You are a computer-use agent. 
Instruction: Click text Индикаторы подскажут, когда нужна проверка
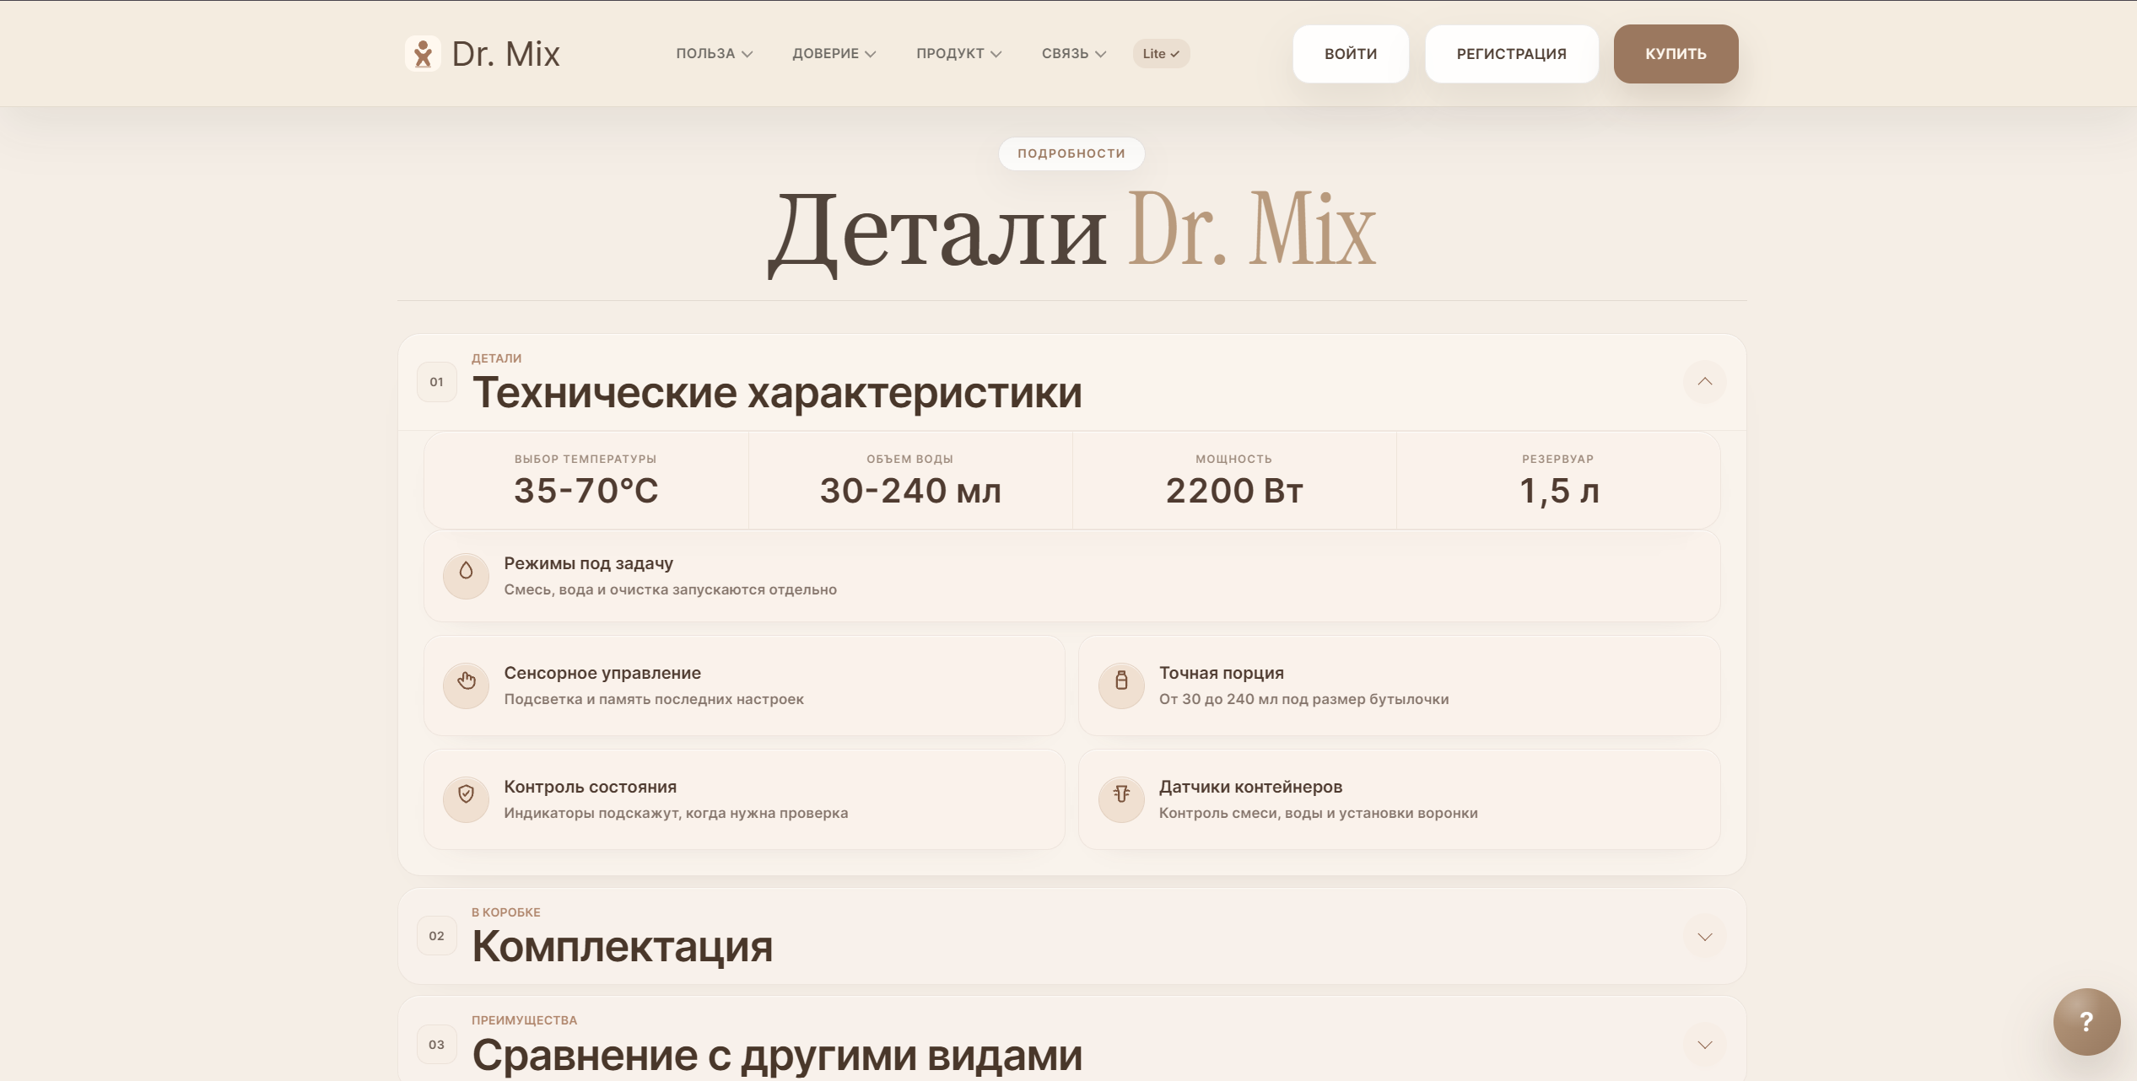point(677,813)
